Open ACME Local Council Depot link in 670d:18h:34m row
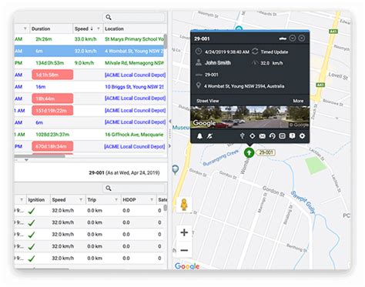The height and width of the screenshot is (287, 365). (x=135, y=146)
